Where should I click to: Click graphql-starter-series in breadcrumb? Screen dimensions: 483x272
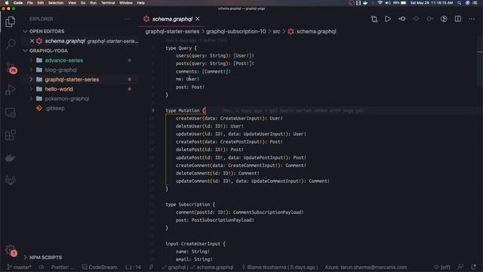[172, 32]
